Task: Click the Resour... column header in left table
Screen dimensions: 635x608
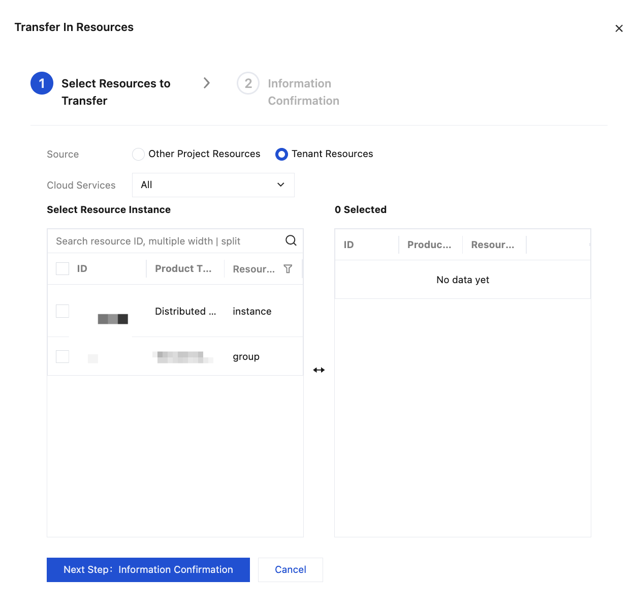Action: click(253, 269)
